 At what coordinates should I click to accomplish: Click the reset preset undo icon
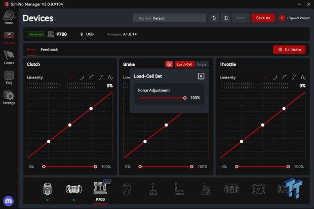[214, 18]
